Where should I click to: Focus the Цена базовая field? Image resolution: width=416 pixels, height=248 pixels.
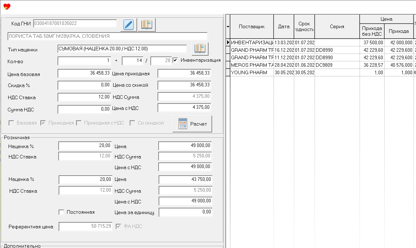tap(84, 73)
